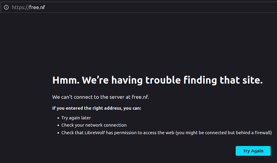Viewport: 277px width, 163px height.
Task: Click the word 'site.' in the heading
Action: coord(253,80)
